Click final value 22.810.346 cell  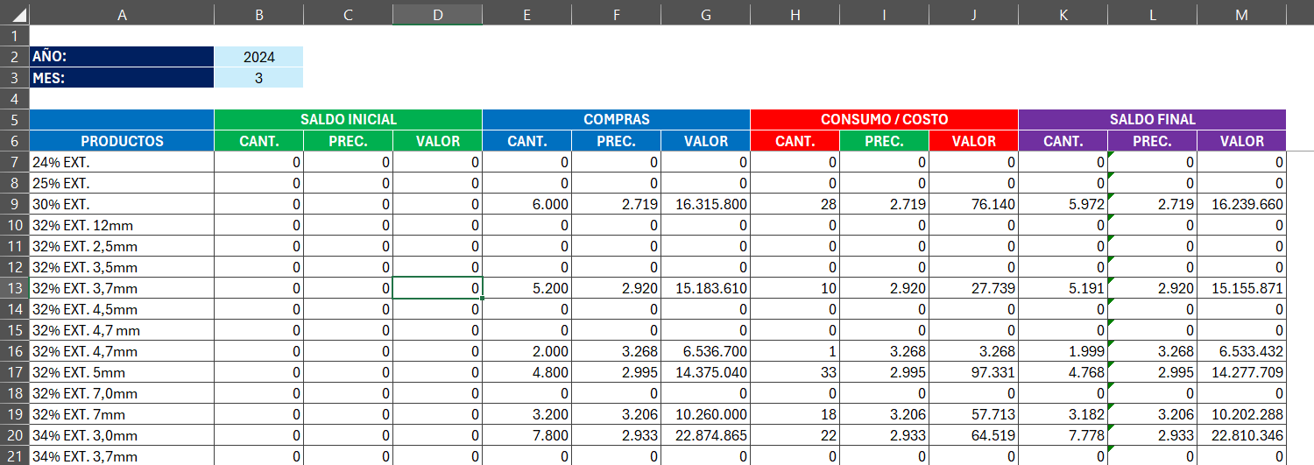pos(1241,435)
